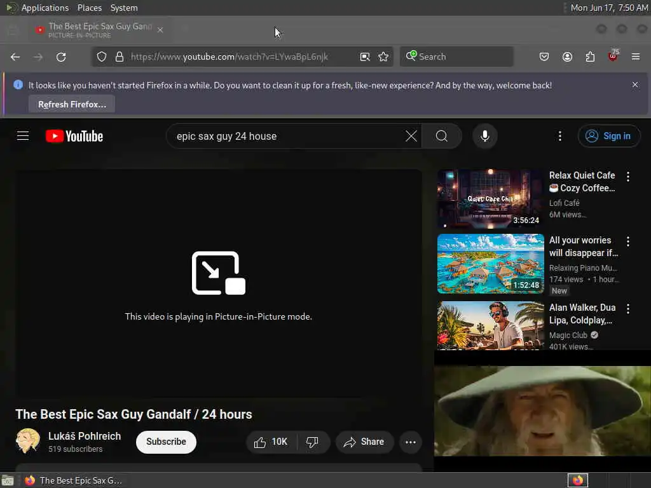
Task: Open the System menu
Action: click(x=124, y=8)
